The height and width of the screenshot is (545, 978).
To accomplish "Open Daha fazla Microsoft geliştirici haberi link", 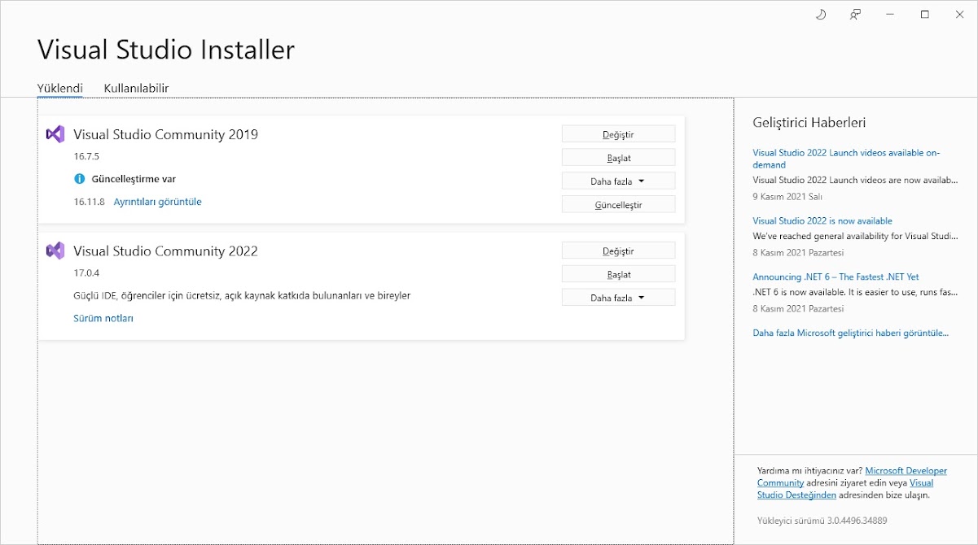I will (851, 333).
